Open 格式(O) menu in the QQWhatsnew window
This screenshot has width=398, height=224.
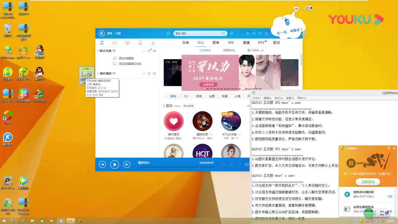[279, 98]
